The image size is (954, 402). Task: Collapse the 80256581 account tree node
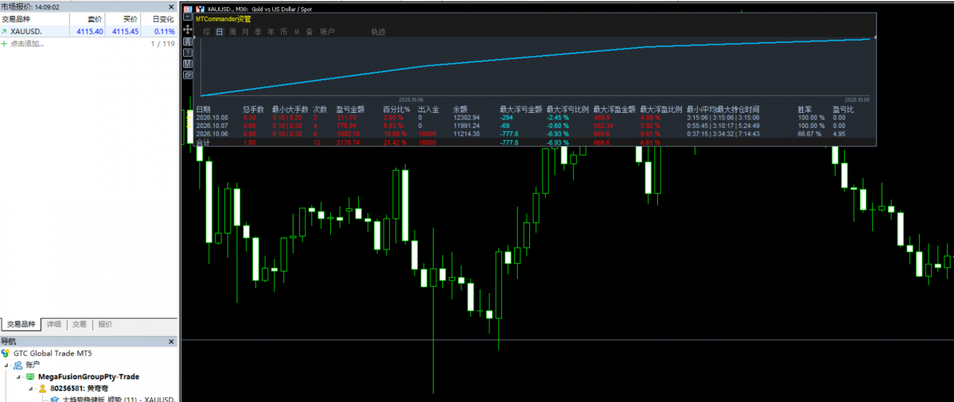(31, 388)
